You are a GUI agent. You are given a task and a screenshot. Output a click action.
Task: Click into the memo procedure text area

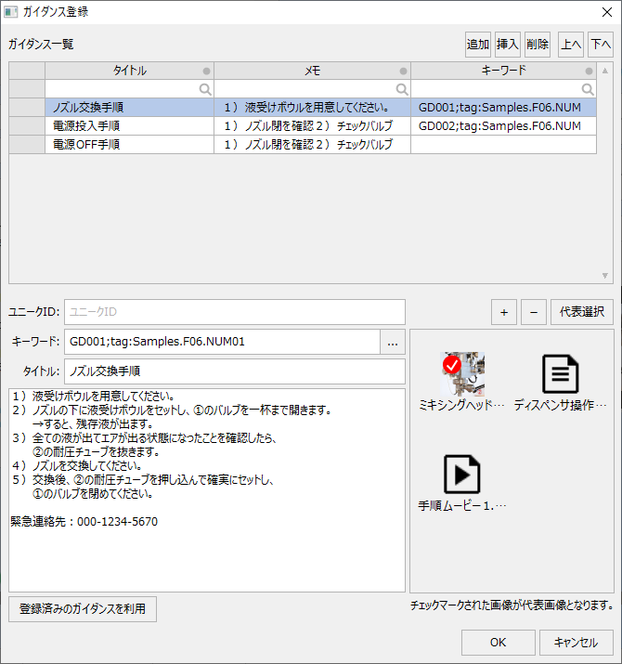pyautogui.click(x=207, y=490)
